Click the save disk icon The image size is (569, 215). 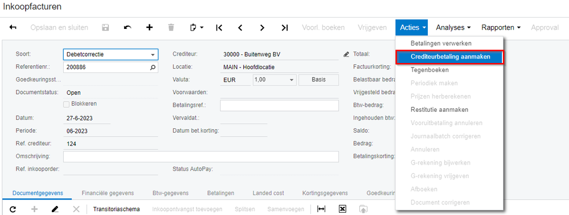[105, 27]
